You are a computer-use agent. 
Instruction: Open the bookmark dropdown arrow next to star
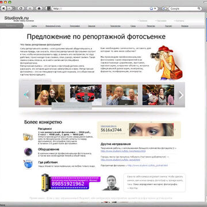coord(155,9)
